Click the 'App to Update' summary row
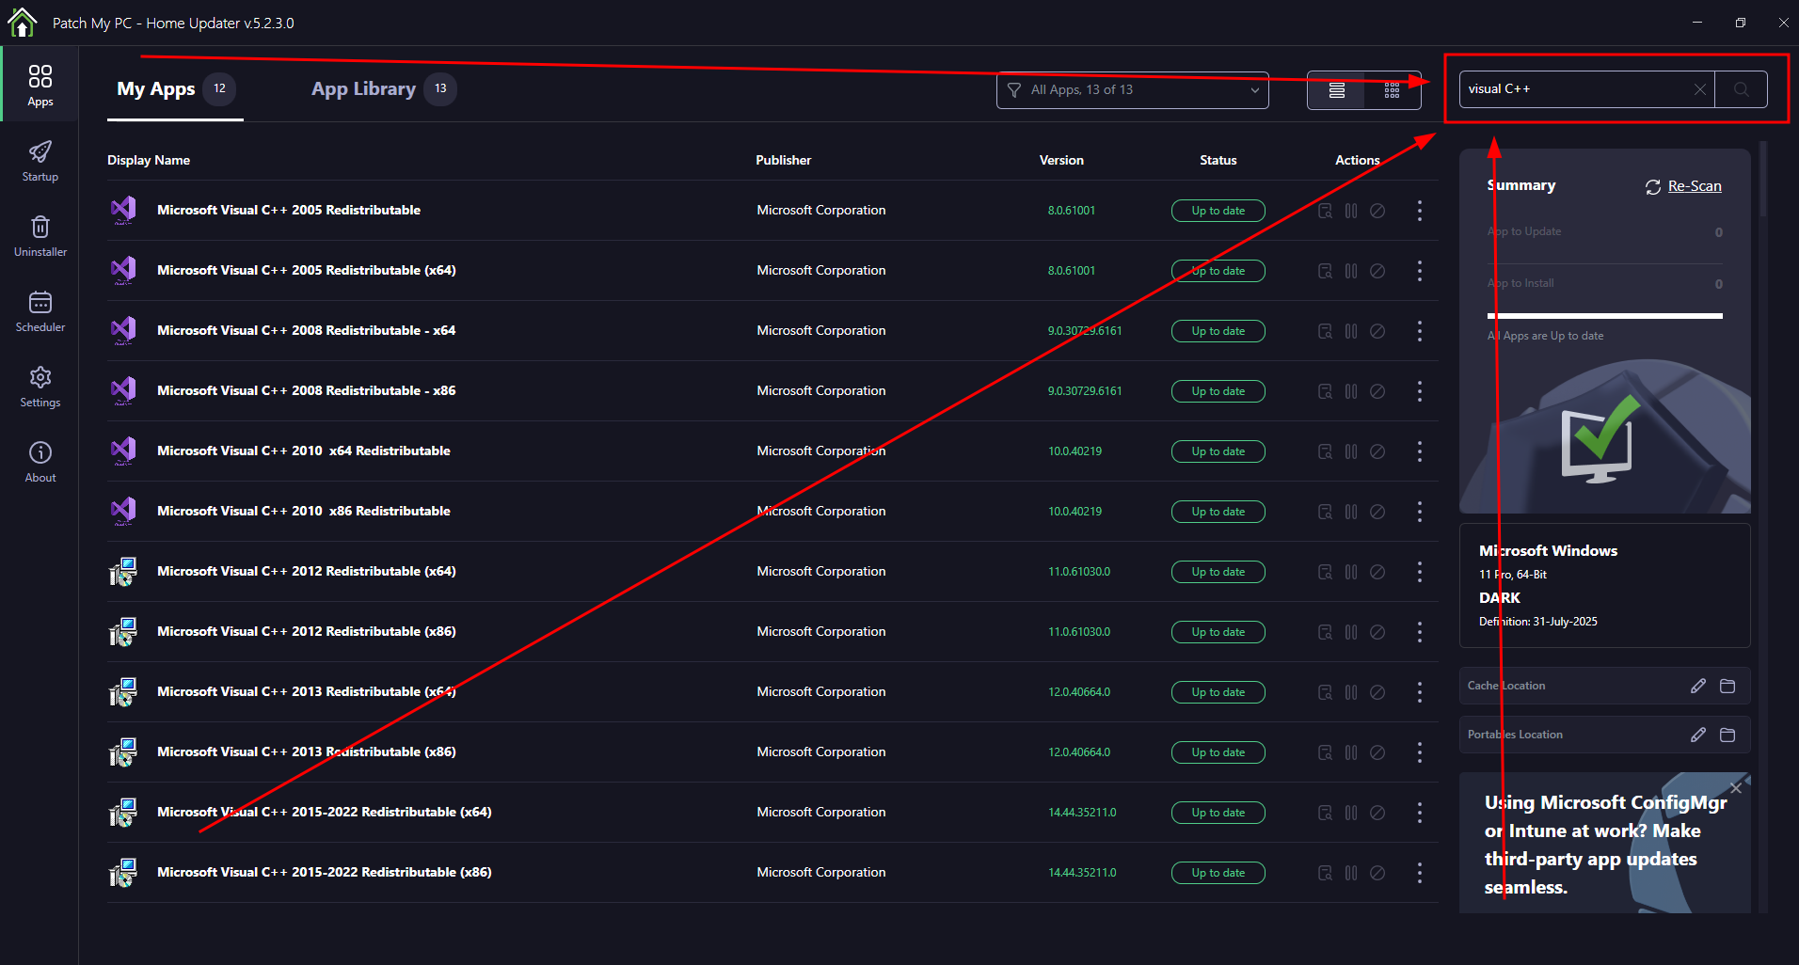The width and height of the screenshot is (1799, 965). click(1604, 232)
